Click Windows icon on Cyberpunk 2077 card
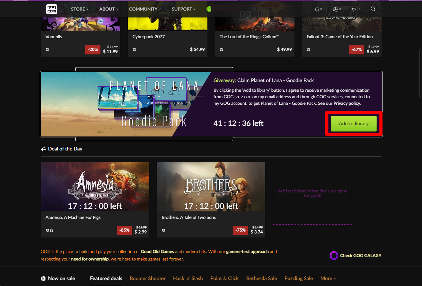The width and height of the screenshot is (422, 286). click(x=134, y=49)
